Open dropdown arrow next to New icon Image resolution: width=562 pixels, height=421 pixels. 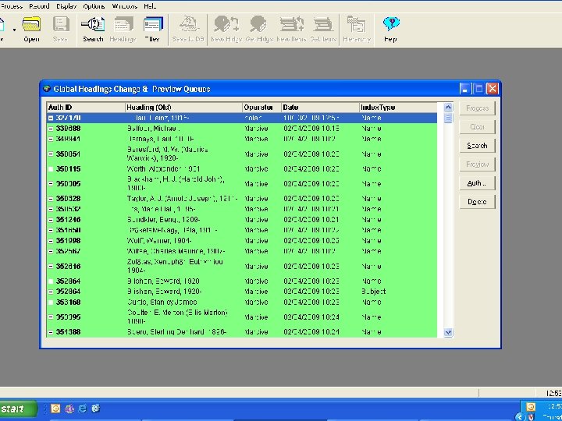point(14,30)
